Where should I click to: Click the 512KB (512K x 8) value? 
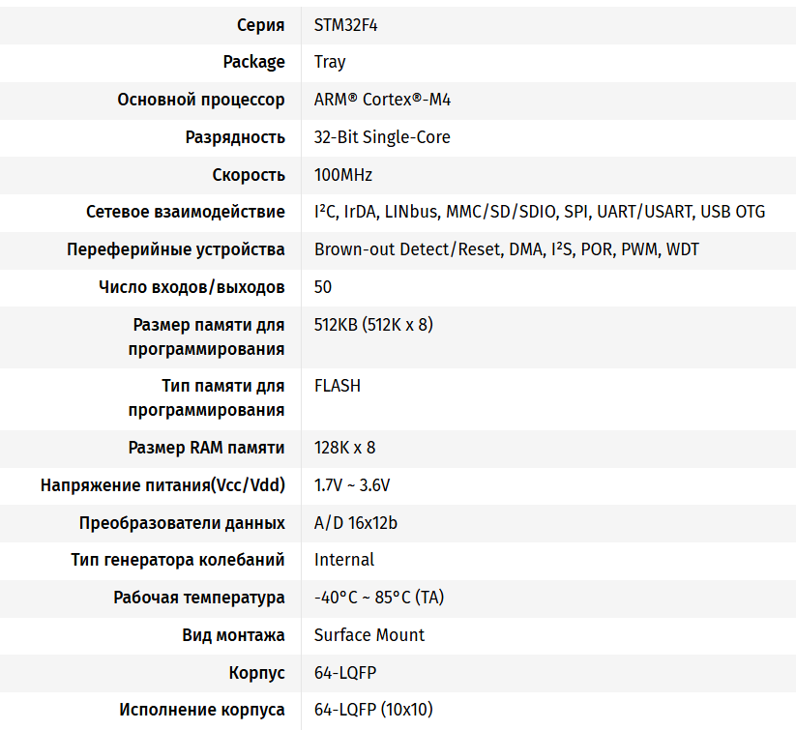373,325
